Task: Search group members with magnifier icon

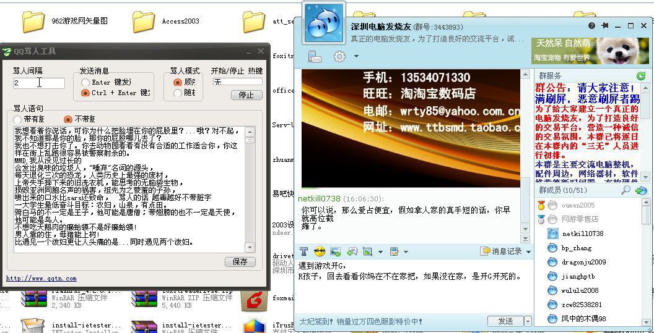Action: pyautogui.click(x=626, y=190)
